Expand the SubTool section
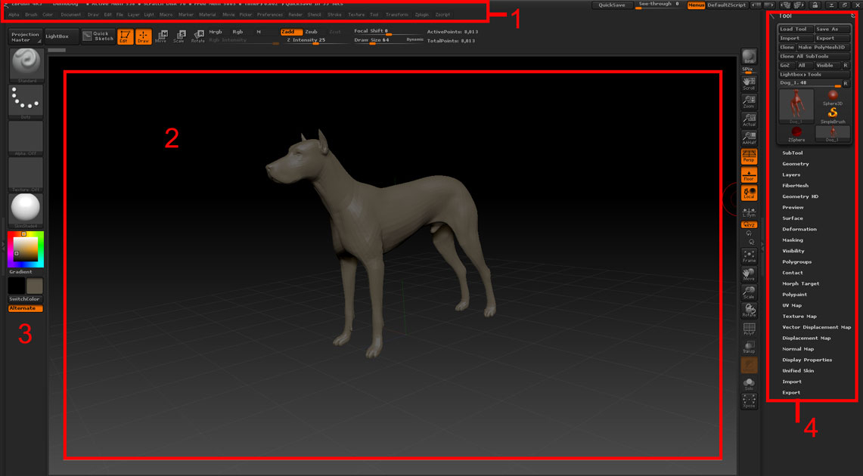Image resolution: width=863 pixels, height=476 pixels. 793,153
